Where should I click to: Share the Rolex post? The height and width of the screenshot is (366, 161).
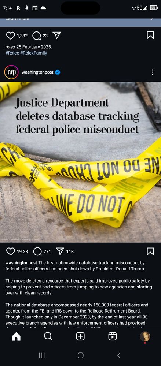(x=56, y=35)
